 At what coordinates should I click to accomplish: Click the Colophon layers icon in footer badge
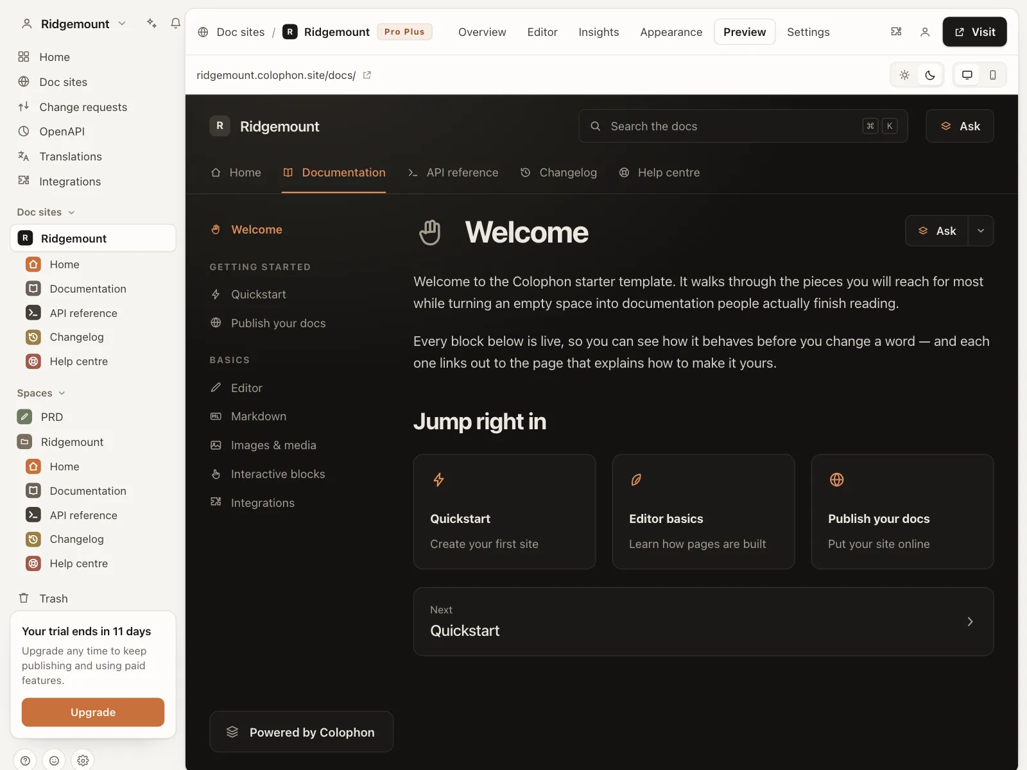coord(232,732)
